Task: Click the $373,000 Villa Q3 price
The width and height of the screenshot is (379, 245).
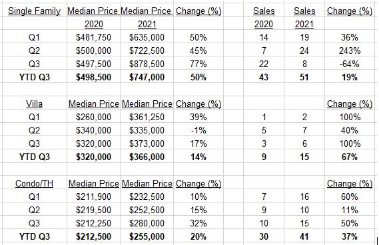Action: point(147,143)
